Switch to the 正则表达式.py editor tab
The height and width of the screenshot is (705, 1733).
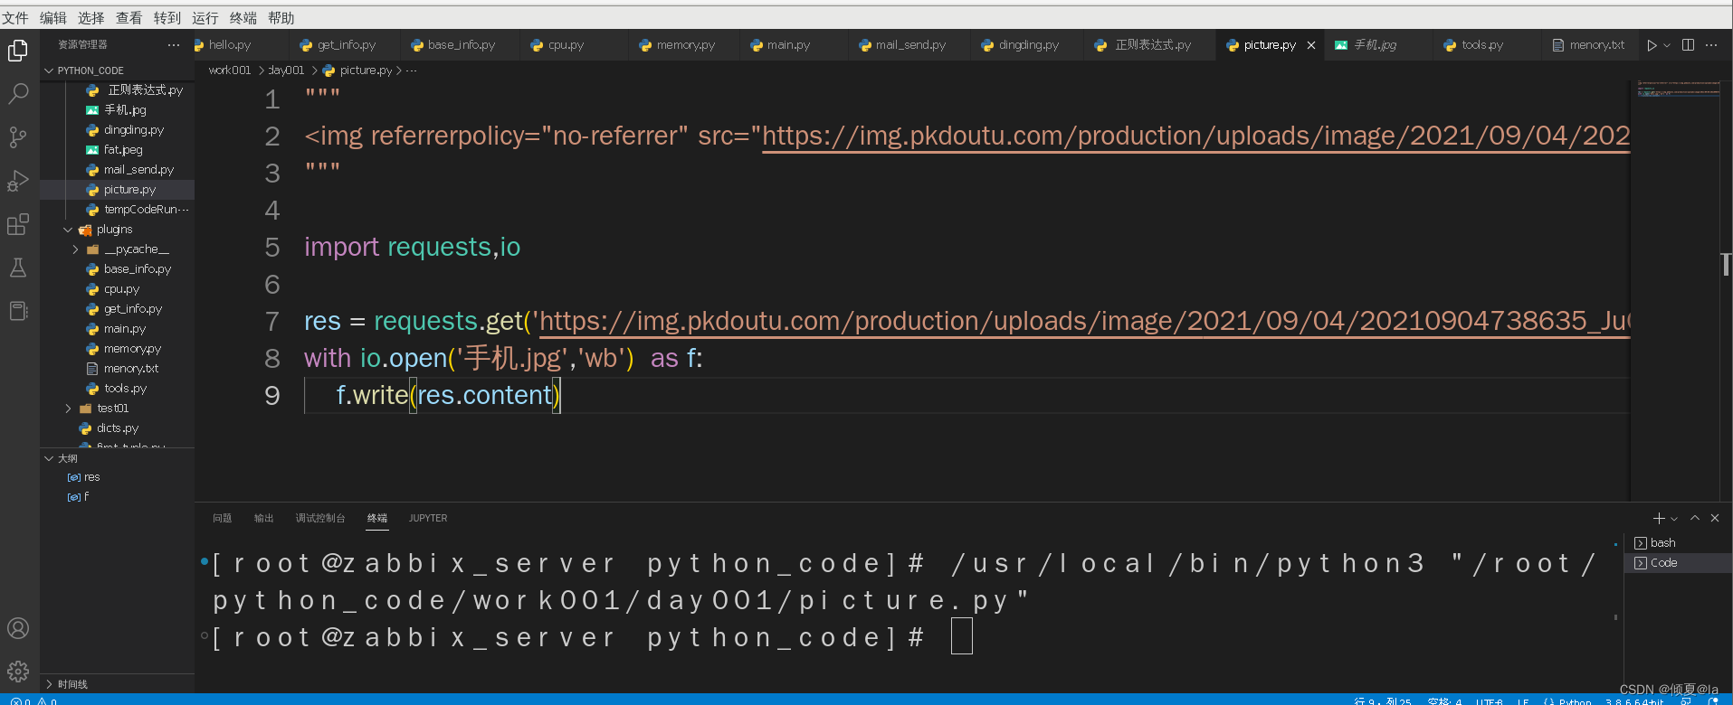click(x=1150, y=45)
